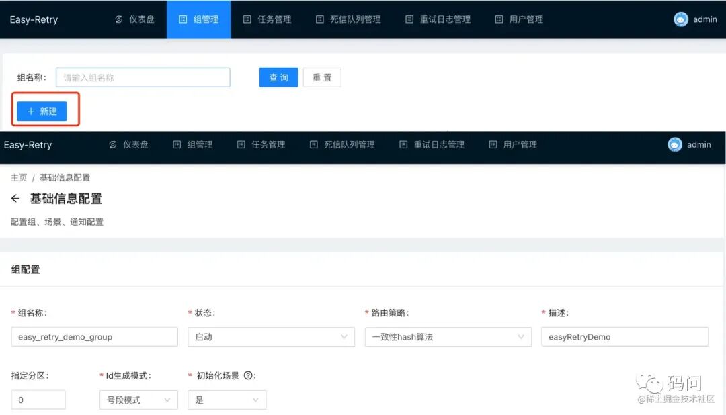Click the admin avatar on the group search page

[x=680, y=19]
